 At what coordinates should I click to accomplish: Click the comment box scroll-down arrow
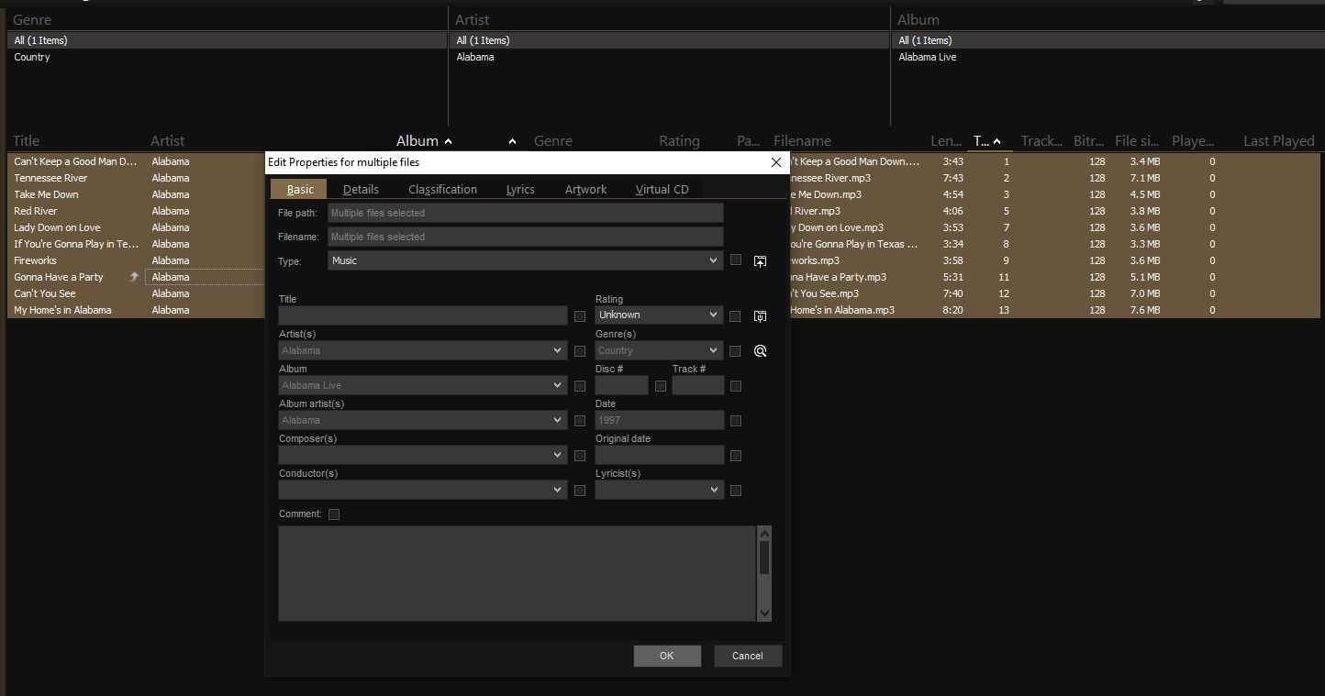click(765, 613)
